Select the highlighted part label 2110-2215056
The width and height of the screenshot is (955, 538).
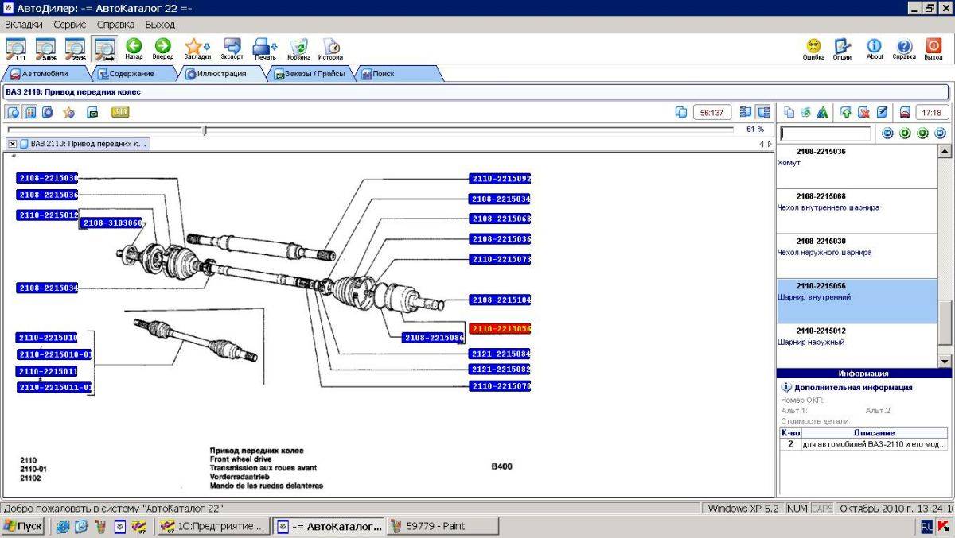tap(501, 328)
